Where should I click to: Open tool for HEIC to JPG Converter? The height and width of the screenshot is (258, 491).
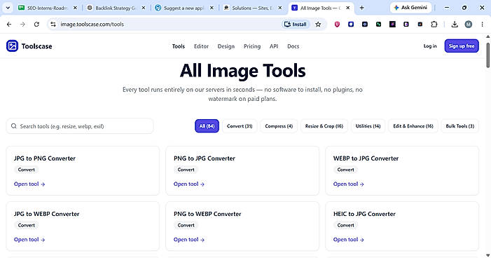click(349, 240)
